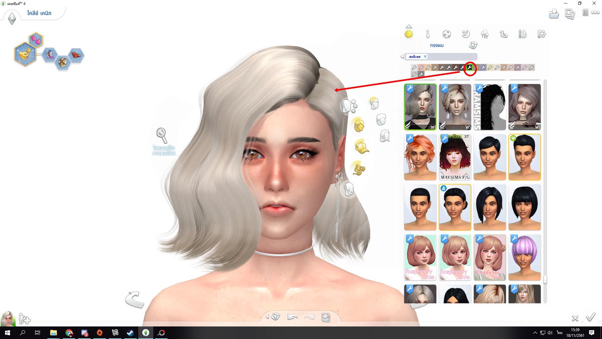Select the purple bob hairstyle thumbnail
This screenshot has height=339, width=602.
tap(525, 257)
